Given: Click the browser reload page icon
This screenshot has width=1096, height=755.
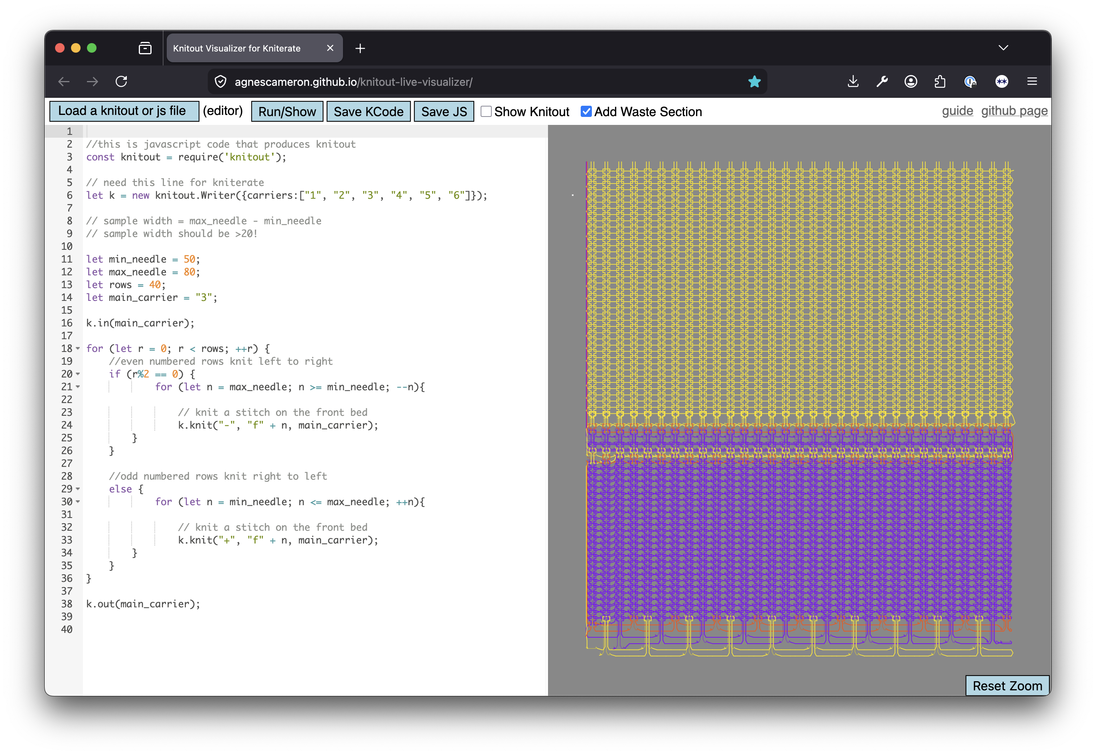Looking at the screenshot, I should [x=122, y=81].
